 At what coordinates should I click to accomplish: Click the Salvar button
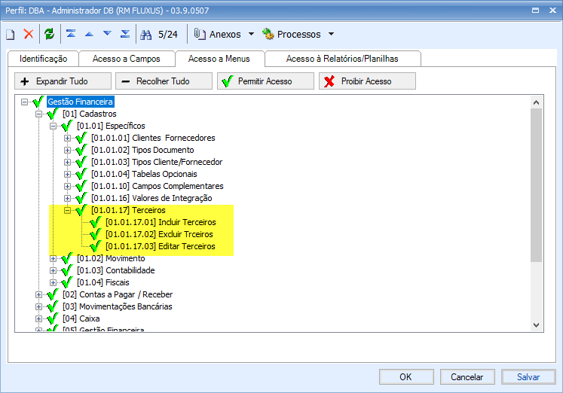point(528,377)
